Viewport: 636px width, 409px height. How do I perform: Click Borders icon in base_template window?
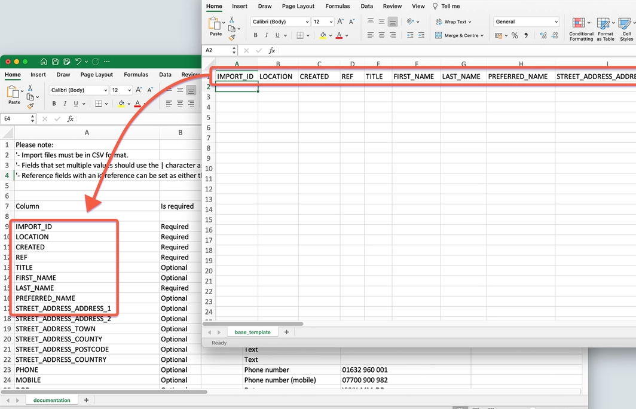[300, 35]
